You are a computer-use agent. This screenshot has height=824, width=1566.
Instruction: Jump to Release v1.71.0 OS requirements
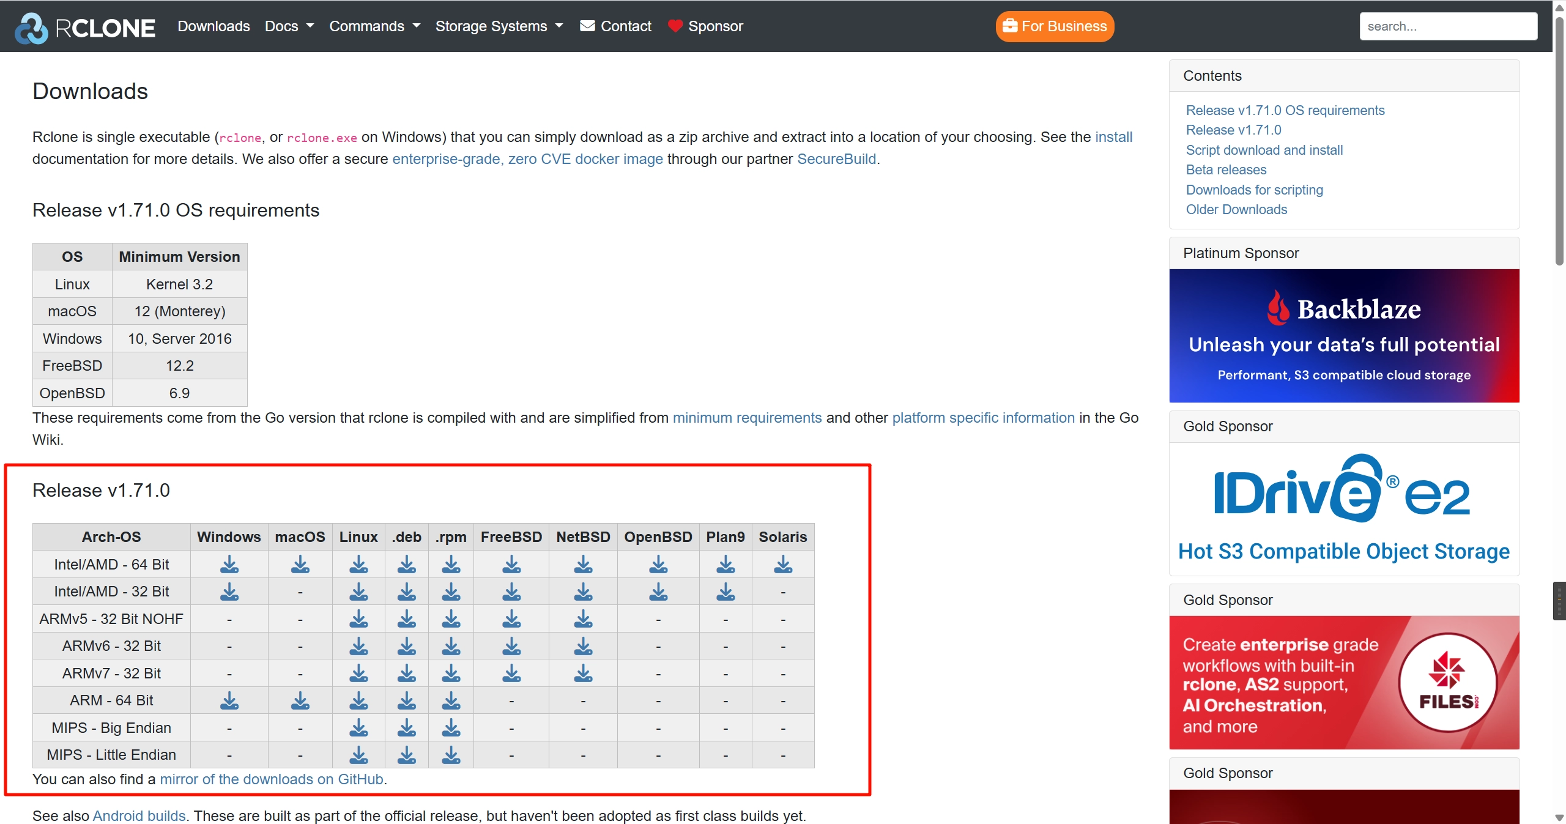coord(1285,110)
